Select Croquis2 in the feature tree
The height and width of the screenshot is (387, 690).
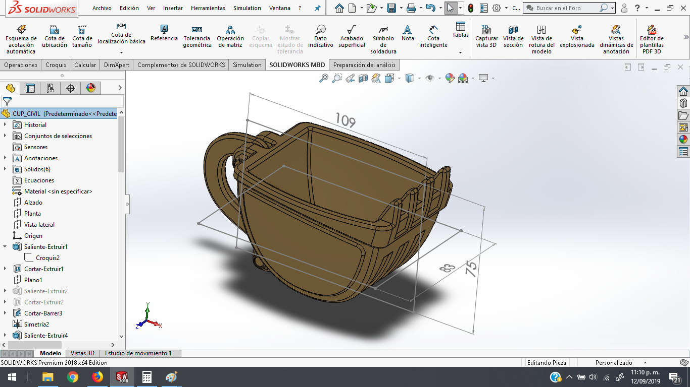click(47, 258)
